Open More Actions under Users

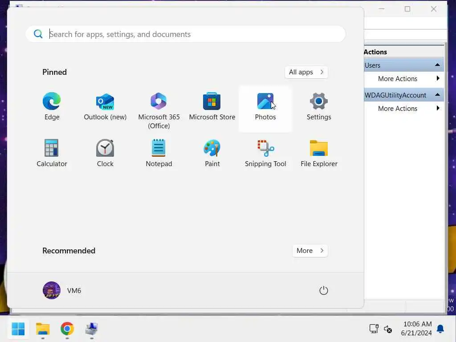click(403, 78)
